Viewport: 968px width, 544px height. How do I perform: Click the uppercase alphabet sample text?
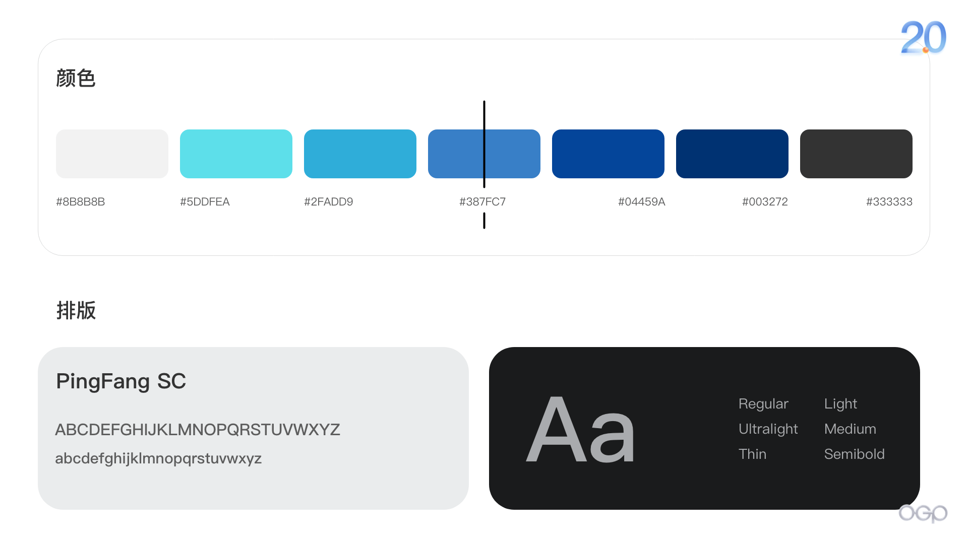tap(198, 430)
